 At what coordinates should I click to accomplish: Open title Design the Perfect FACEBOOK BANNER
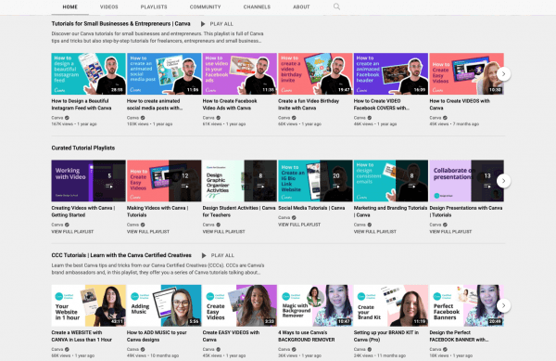point(459,336)
